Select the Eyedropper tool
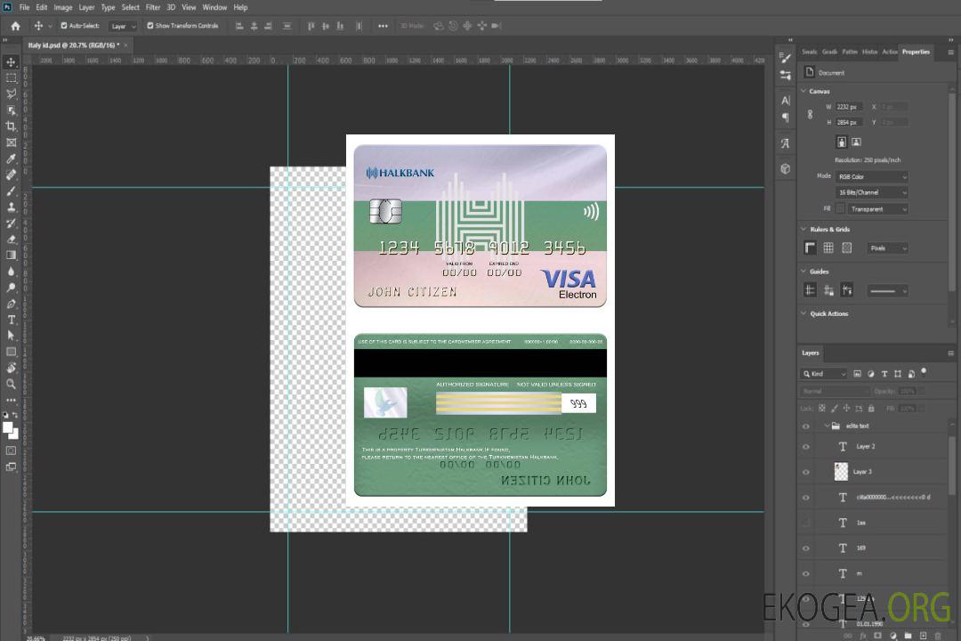Viewport: 961px width, 641px height. coord(11,158)
